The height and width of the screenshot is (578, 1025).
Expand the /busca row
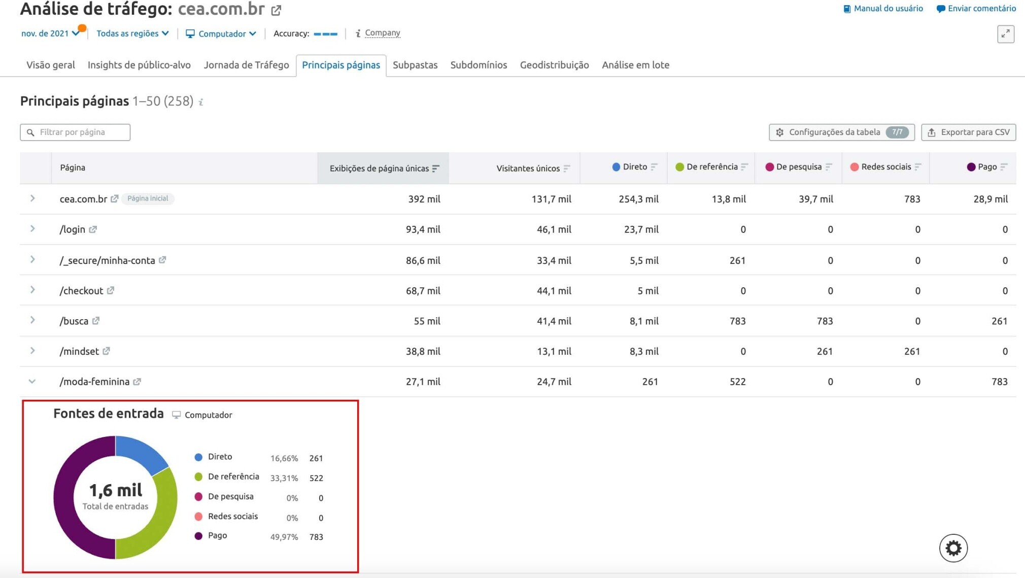click(32, 320)
